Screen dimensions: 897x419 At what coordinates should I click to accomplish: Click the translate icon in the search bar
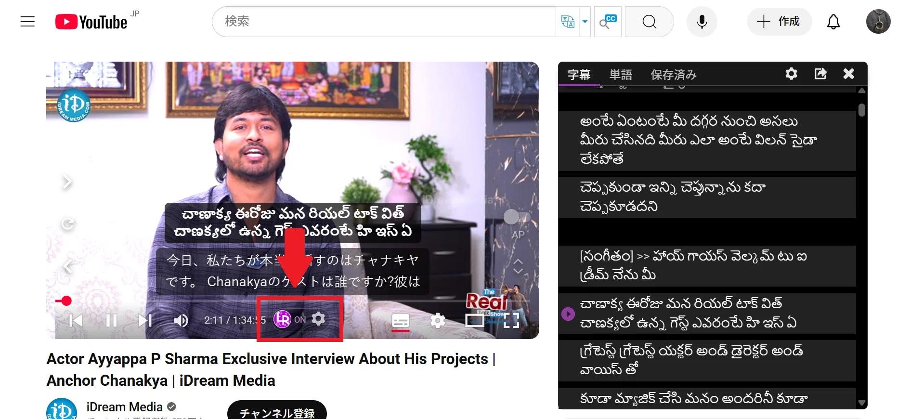568,22
